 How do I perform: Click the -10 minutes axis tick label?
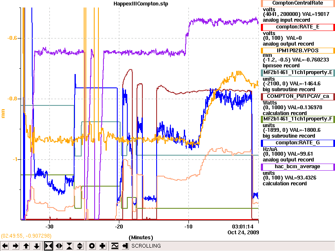pos(188,226)
